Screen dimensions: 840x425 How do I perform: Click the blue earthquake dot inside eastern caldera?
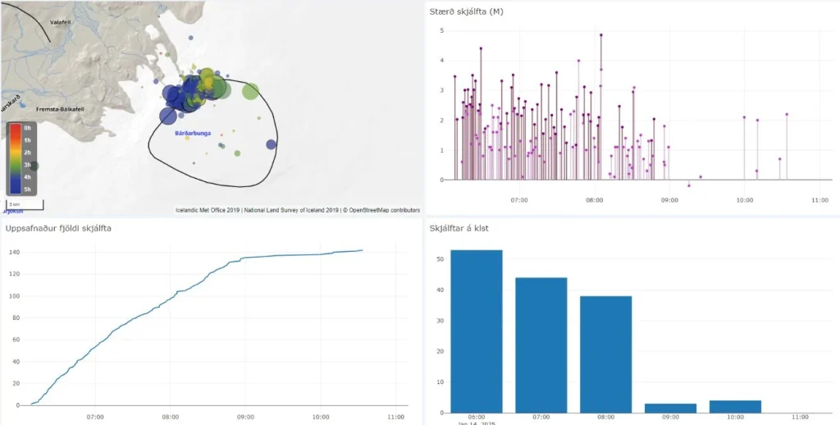coord(271,144)
